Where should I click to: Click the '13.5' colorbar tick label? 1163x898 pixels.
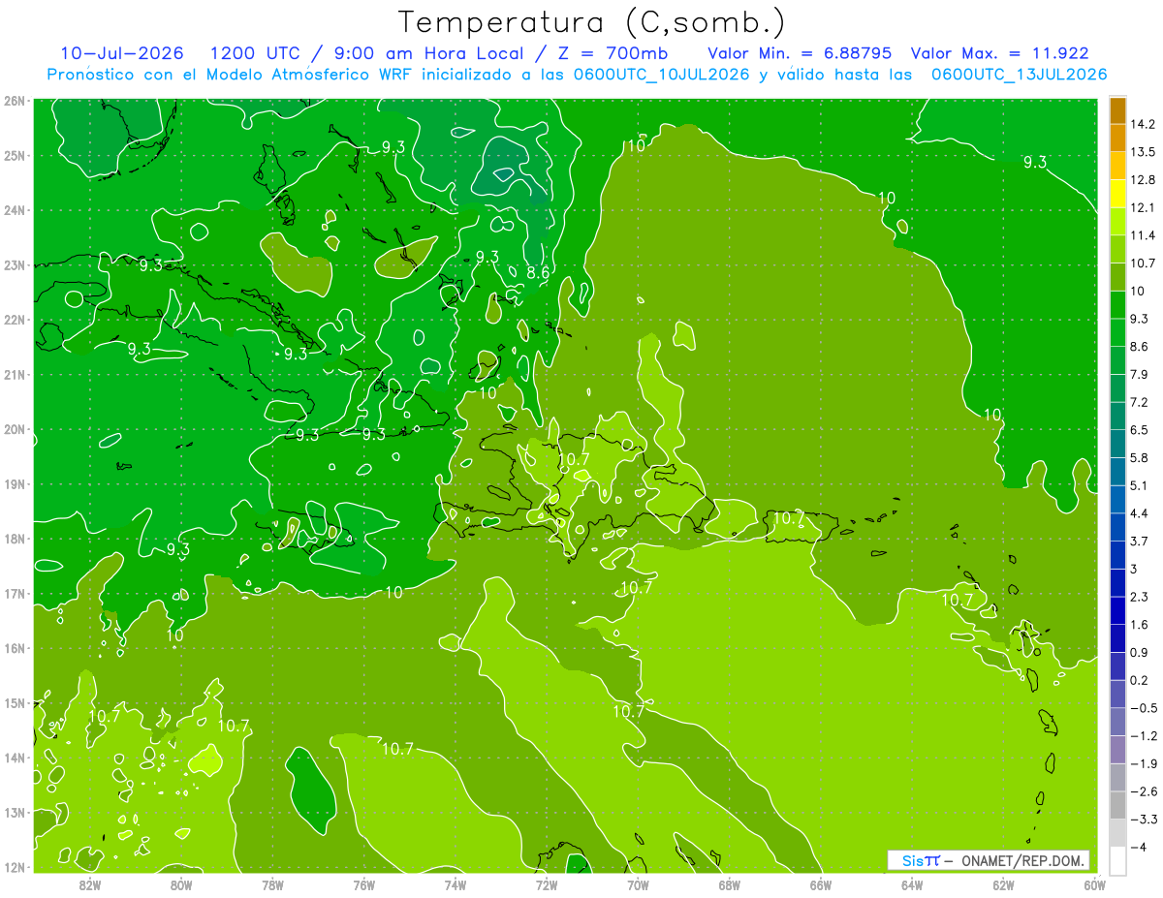pos(1142,152)
